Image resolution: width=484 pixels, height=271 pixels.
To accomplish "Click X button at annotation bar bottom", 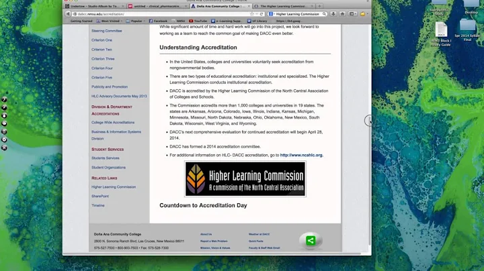I will point(4,148).
